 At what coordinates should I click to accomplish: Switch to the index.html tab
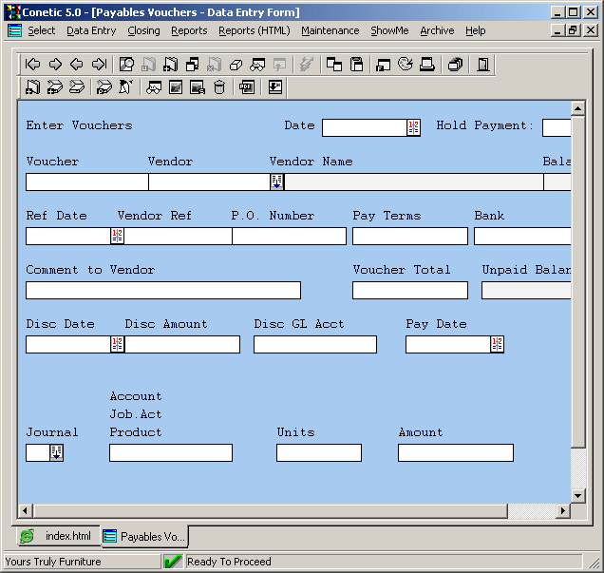coord(57,536)
